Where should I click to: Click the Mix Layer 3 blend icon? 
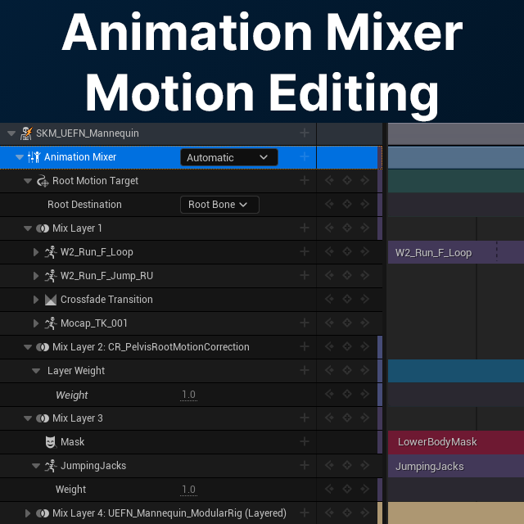pos(43,418)
